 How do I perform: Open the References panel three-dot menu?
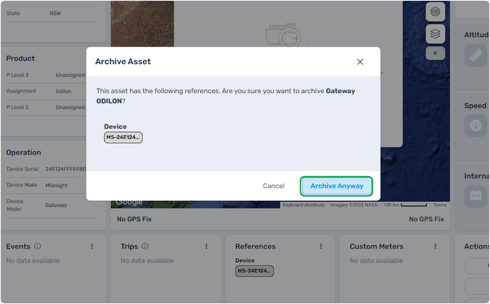321,246
